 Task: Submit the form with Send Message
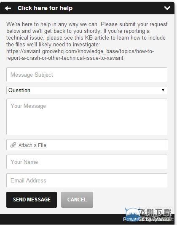32,200
